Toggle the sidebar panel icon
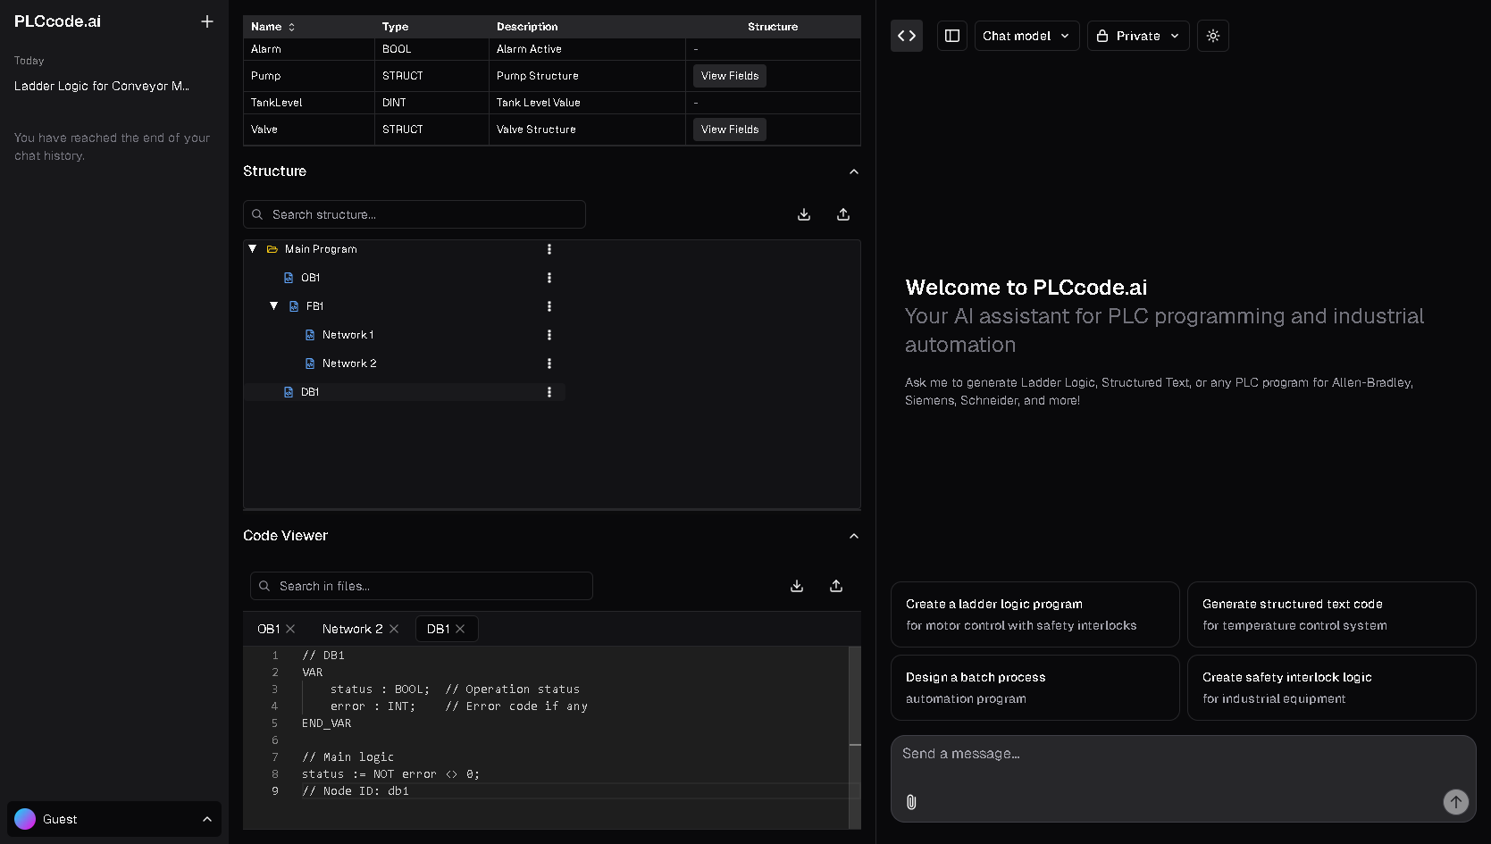Viewport: 1491px width, 844px height. pos(952,36)
